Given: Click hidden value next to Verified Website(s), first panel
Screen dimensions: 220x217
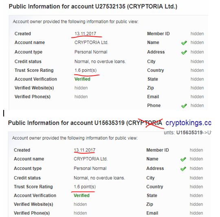Looking at the screenshot, I should pyautogui.click(x=81, y=88).
